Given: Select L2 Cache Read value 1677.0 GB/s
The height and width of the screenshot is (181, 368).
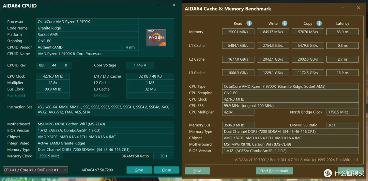Looking at the screenshot, I should point(238,59).
